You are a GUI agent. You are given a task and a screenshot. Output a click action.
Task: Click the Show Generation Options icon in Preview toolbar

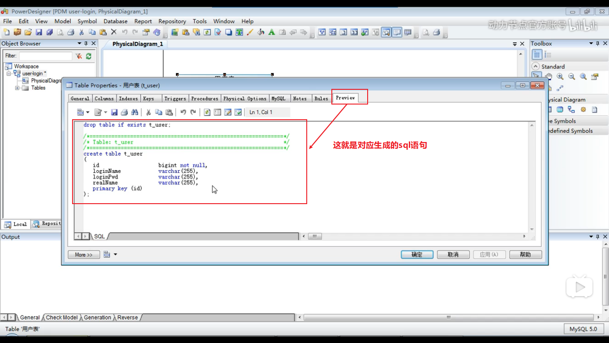[228, 112]
